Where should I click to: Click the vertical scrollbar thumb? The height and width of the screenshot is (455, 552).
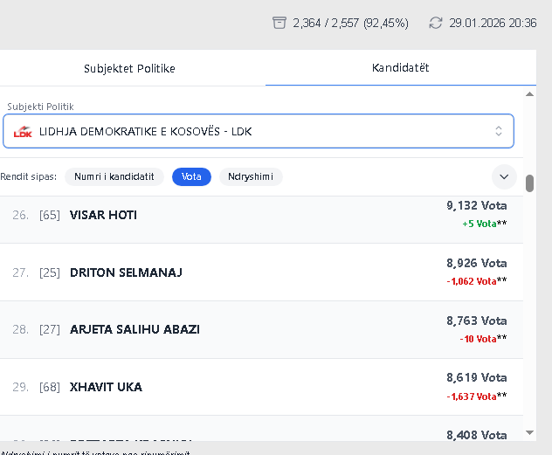[529, 183]
